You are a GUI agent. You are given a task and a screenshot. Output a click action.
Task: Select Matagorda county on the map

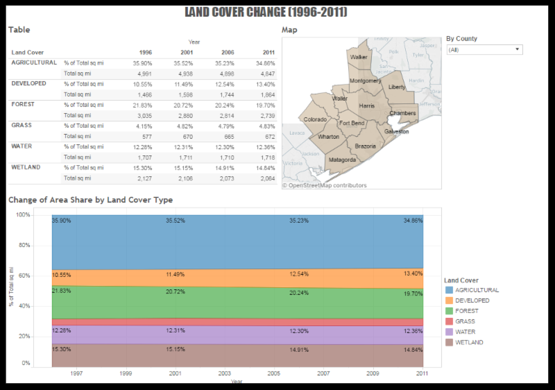pyautogui.click(x=342, y=160)
